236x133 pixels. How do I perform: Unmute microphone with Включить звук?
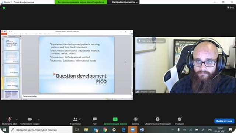(x=10, y=121)
